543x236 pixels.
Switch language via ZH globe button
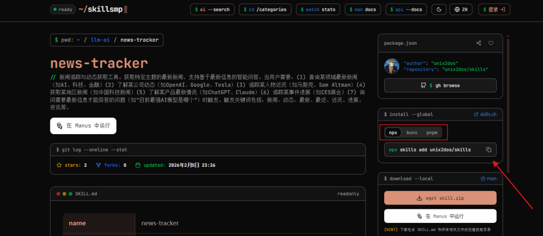pyautogui.click(x=461, y=10)
